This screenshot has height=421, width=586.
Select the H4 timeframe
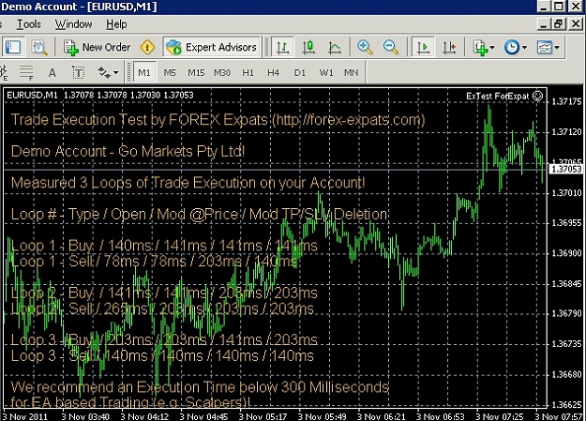point(273,72)
